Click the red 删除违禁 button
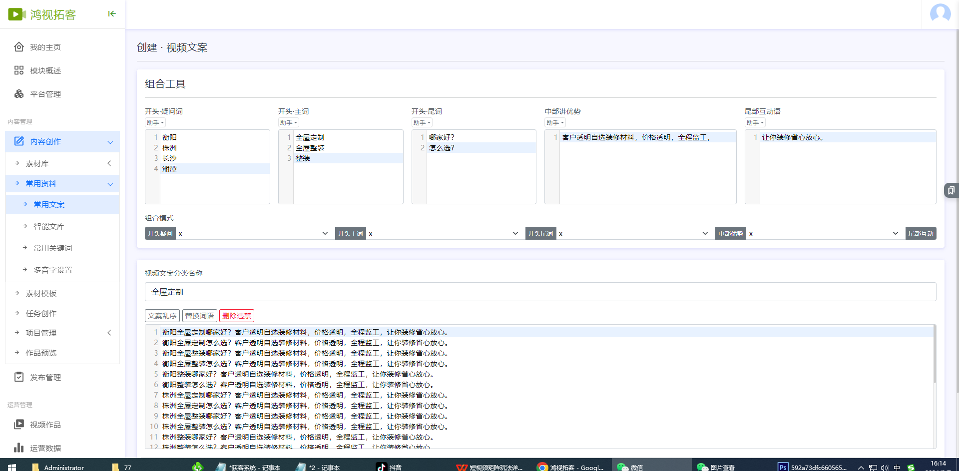959x471 pixels. tap(237, 316)
